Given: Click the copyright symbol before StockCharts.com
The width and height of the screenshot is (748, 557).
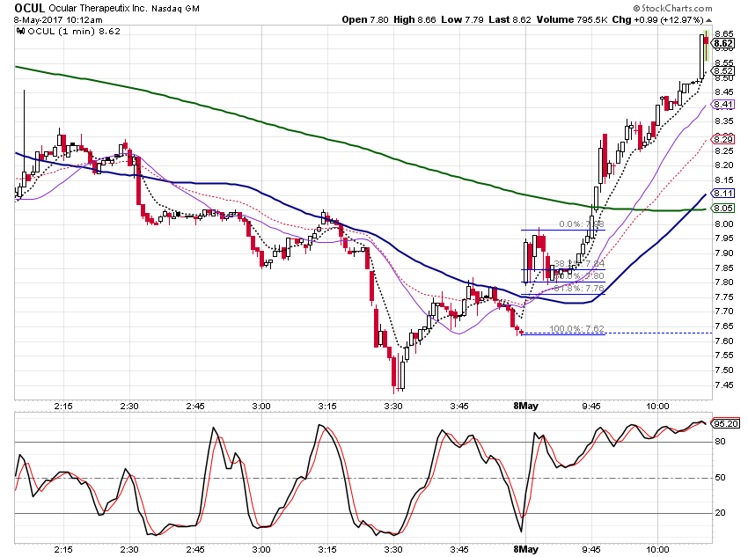Looking at the screenshot, I should click(636, 9).
